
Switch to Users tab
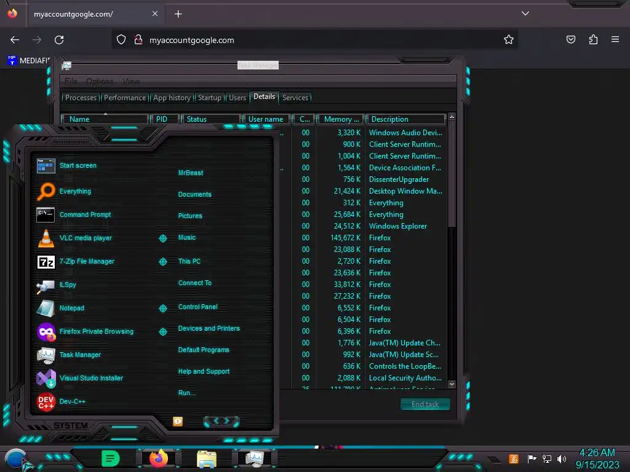click(237, 98)
